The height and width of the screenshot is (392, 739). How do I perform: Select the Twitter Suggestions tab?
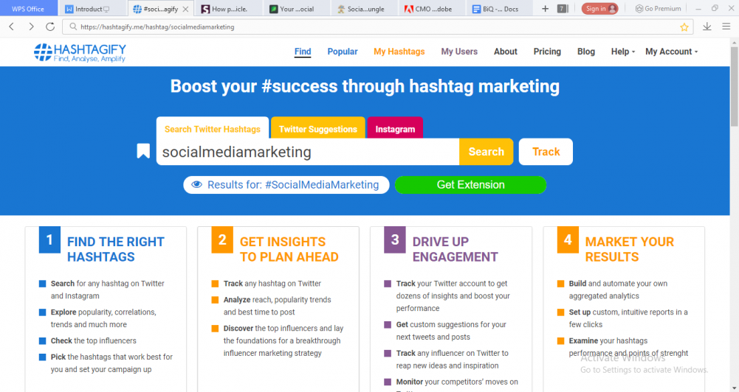point(318,128)
